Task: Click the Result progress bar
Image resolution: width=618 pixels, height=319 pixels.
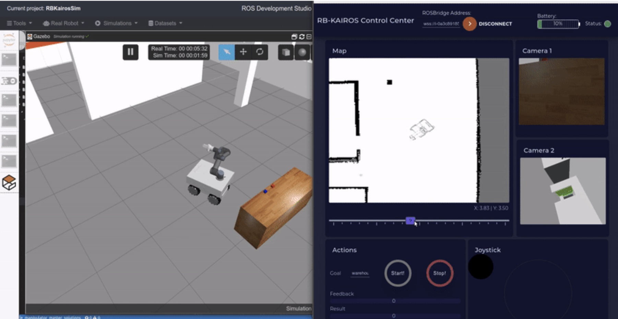Action: (x=395, y=316)
